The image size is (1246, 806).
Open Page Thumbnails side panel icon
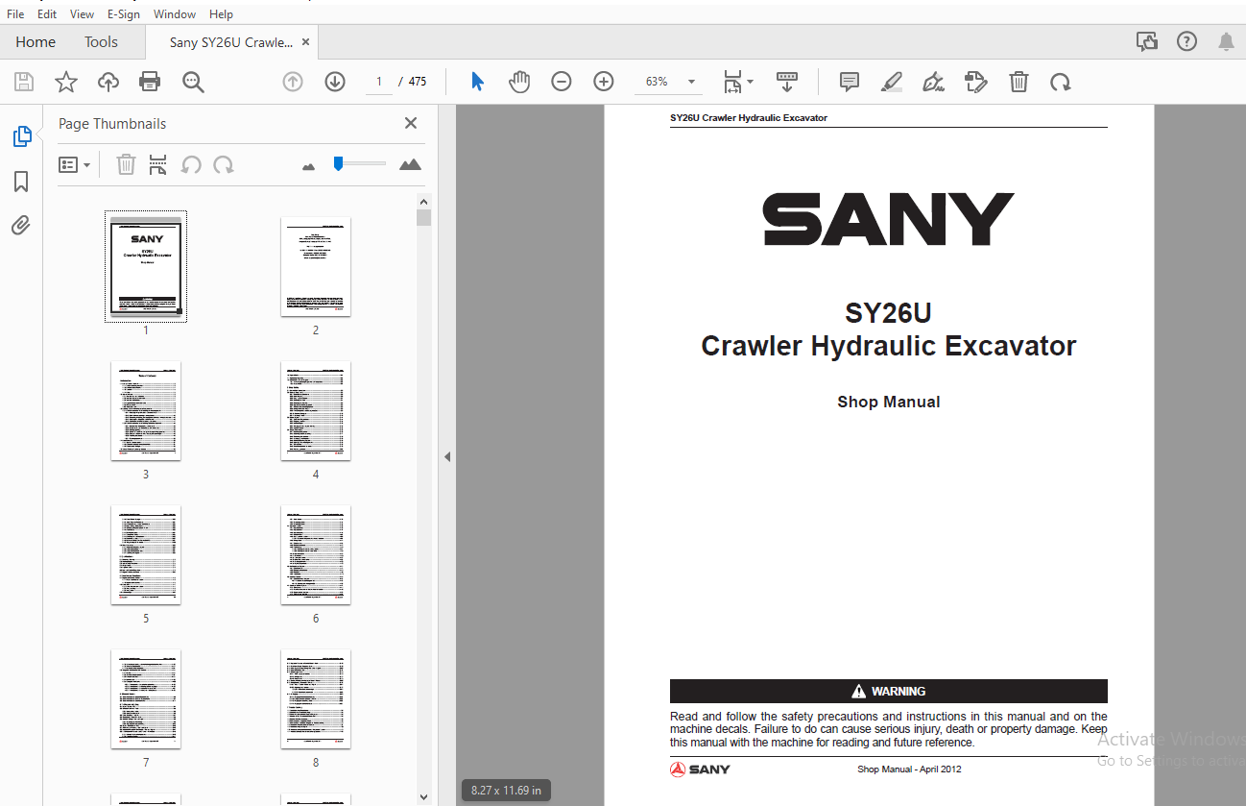pyautogui.click(x=21, y=136)
